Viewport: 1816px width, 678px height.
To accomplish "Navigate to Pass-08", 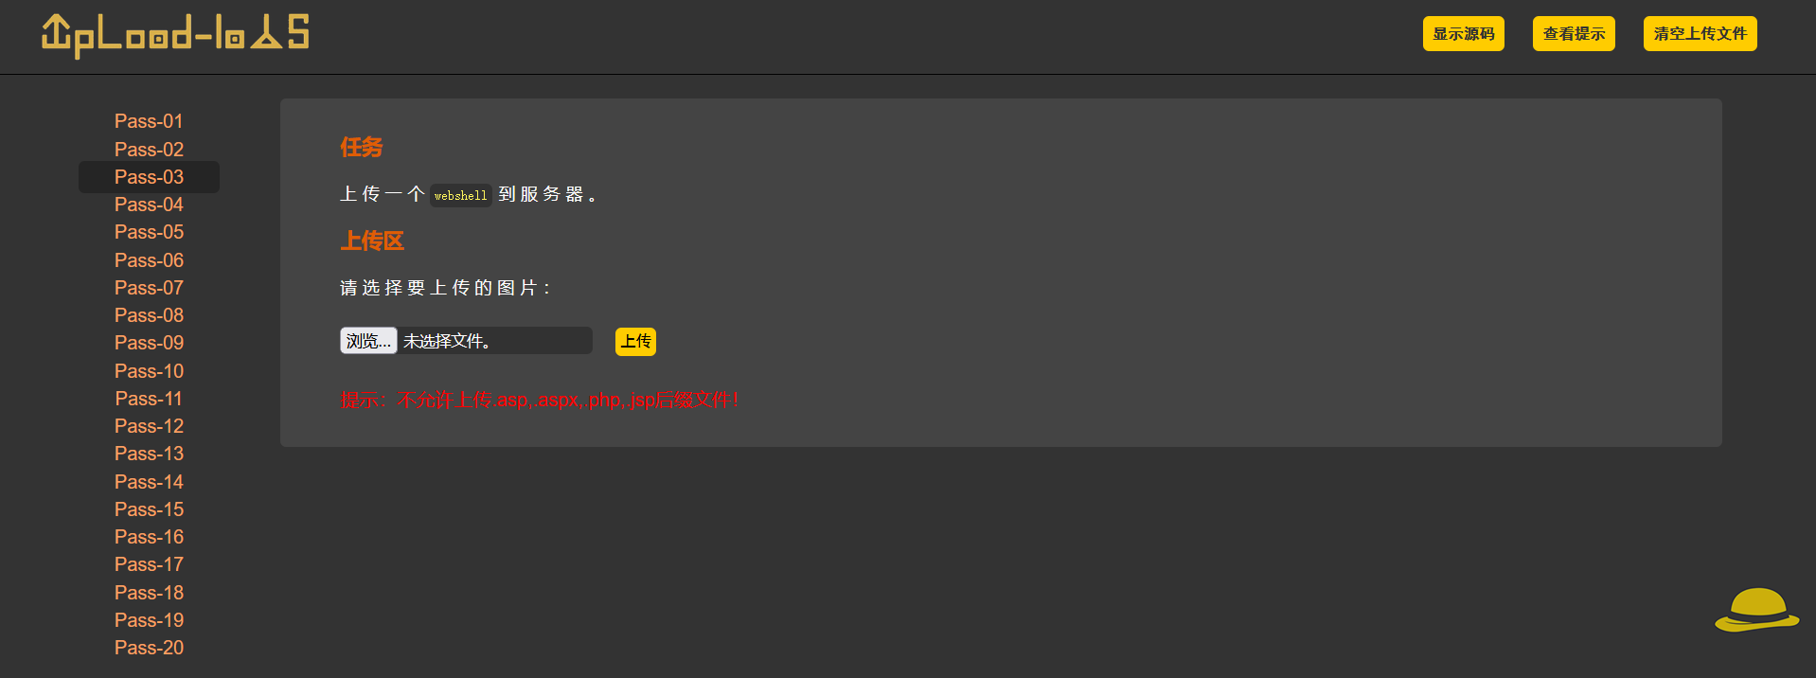I will point(149,315).
